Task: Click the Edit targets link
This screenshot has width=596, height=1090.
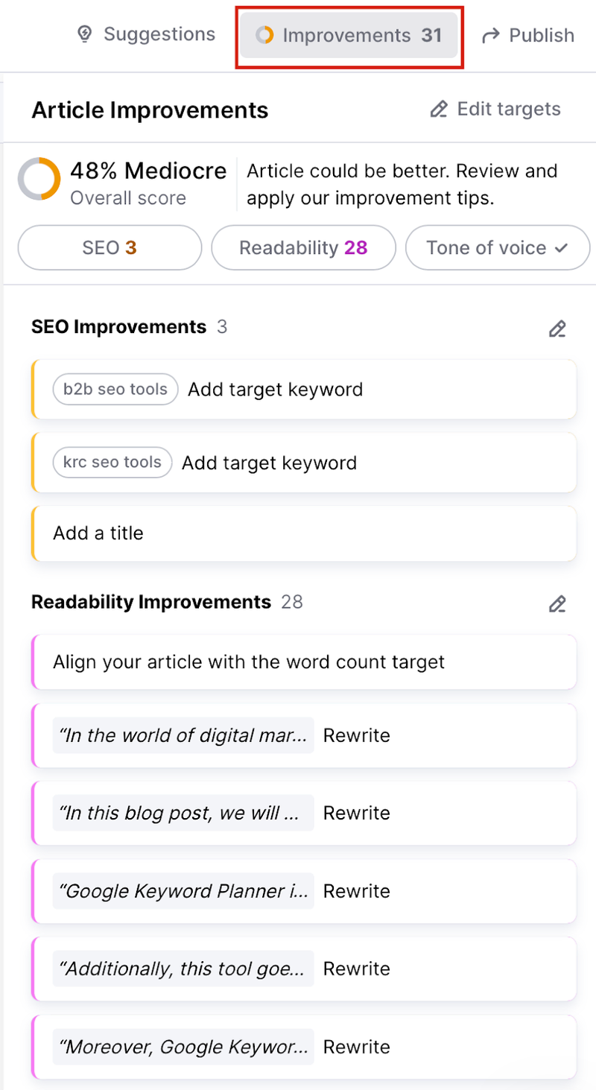Action: [495, 110]
